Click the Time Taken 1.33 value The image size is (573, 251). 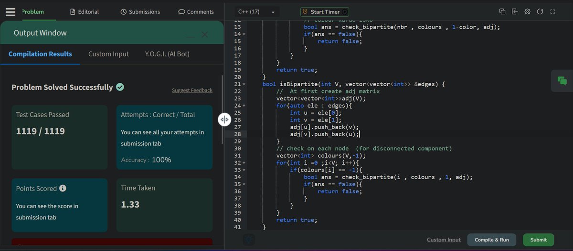click(x=130, y=204)
